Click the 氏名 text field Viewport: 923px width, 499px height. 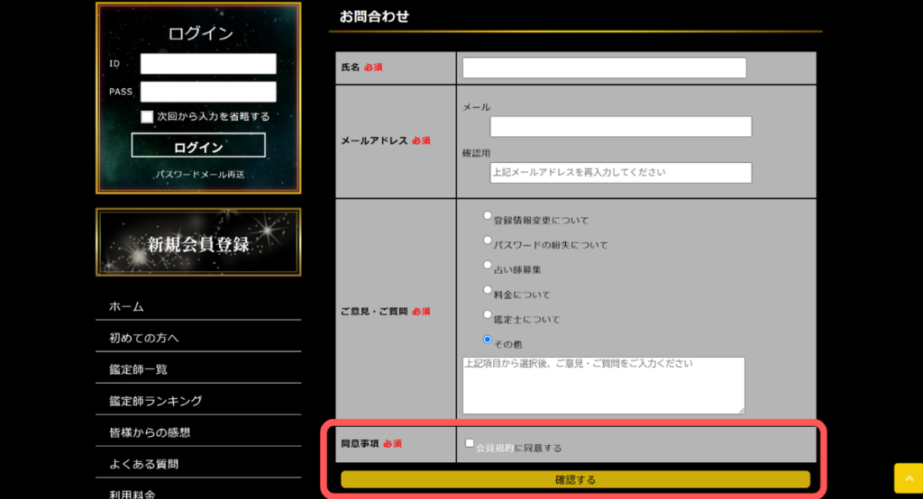point(604,68)
